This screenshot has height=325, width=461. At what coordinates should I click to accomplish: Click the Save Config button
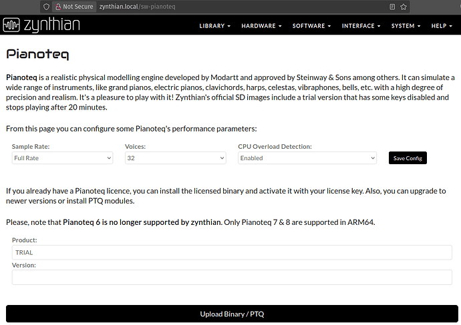[x=408, y=158]
